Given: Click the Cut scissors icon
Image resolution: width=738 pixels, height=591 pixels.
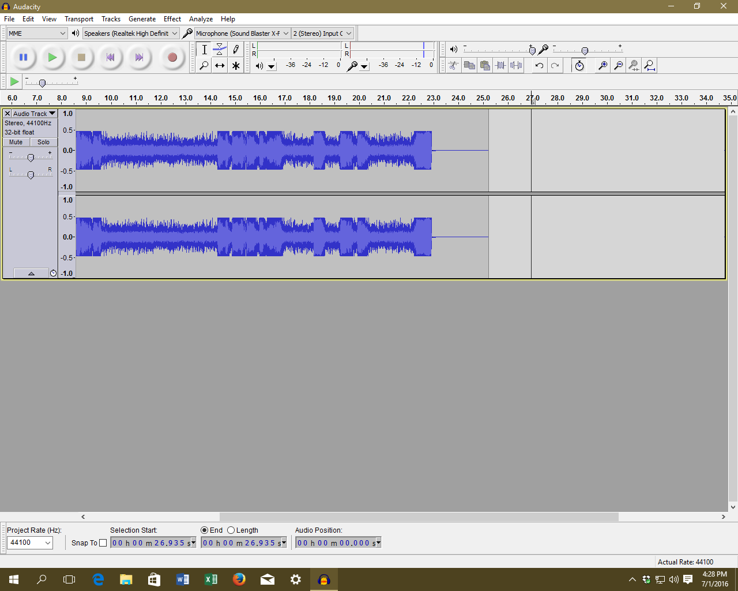Looking at the screenshot, I should pos(454,65).
